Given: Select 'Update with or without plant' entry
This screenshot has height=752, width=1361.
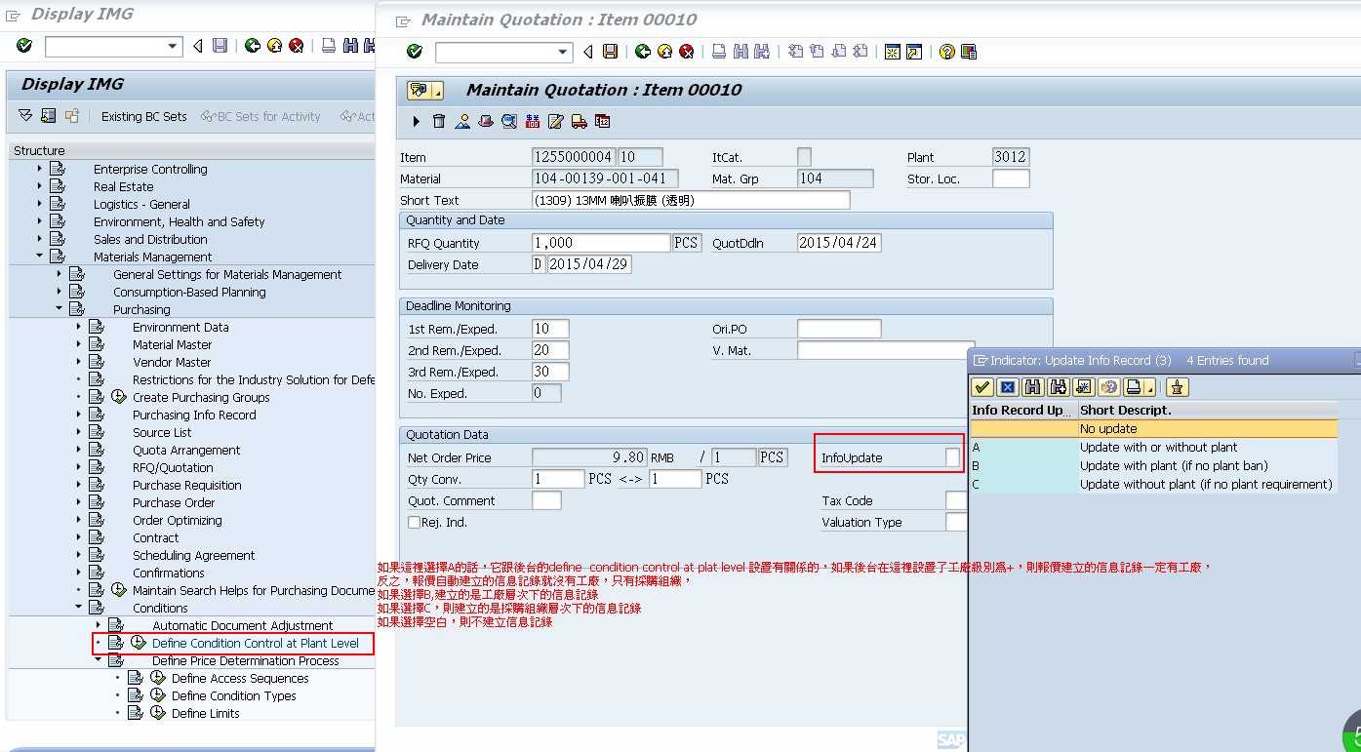Looking at the screenshot, I should [x=1153, y=447].
